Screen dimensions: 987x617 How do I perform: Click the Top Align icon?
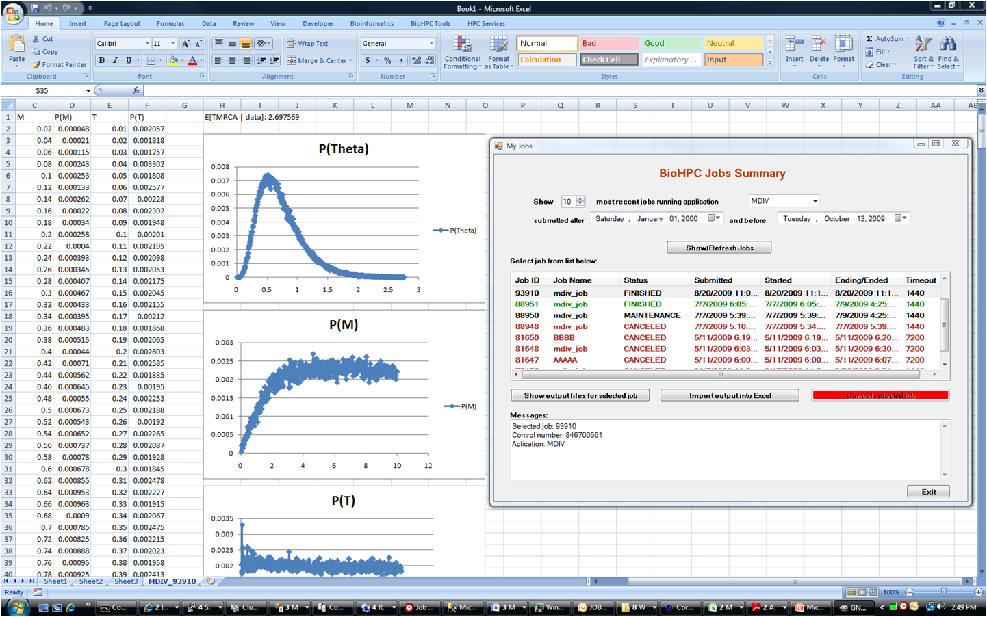click(x=218, y=43)
